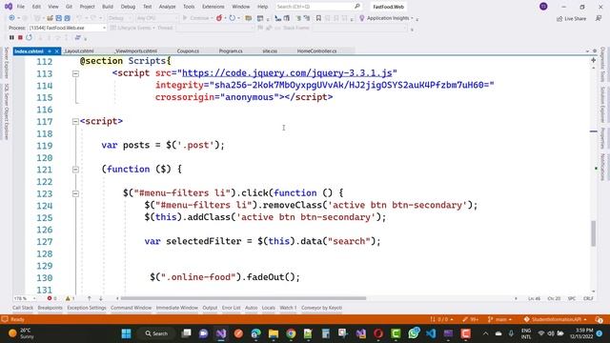Click the Browser Refresh circular arrow icon
The image size is (610, 343).
(x=233, y=18)
